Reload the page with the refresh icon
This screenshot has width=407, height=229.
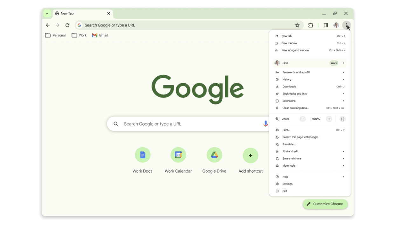pos(67,25)
